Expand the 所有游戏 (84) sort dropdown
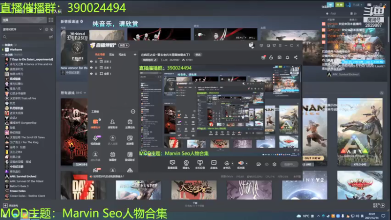 85,93
